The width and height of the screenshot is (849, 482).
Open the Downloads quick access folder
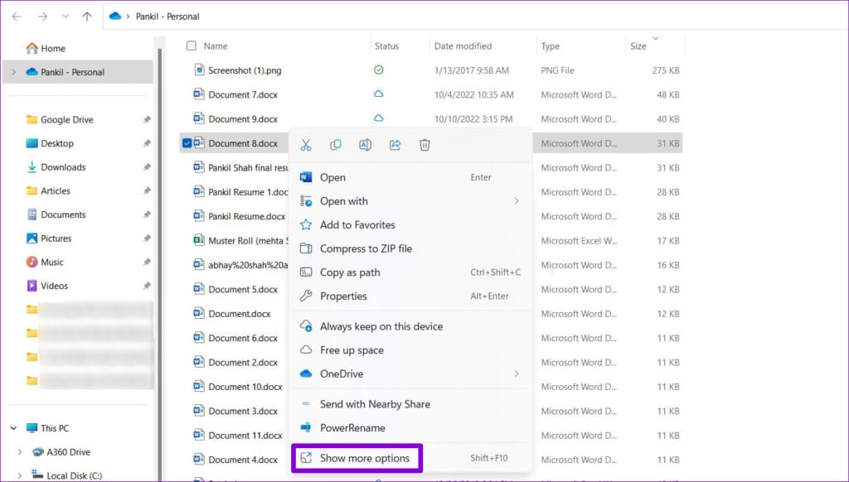[x=63, y=167]
